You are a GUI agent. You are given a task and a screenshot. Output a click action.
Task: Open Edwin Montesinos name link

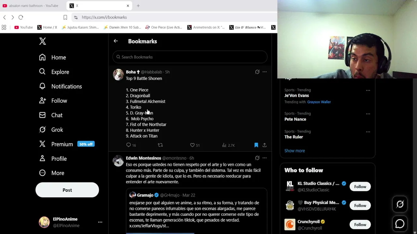click(143, 158)
